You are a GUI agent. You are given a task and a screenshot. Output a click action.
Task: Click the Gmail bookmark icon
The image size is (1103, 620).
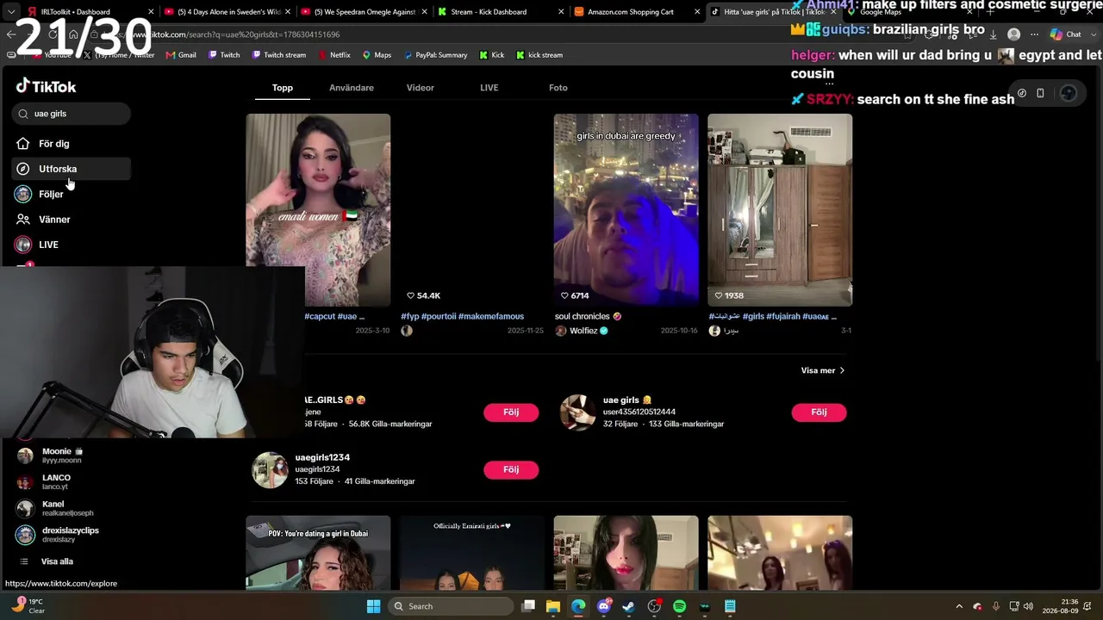[x=170, y=55]
